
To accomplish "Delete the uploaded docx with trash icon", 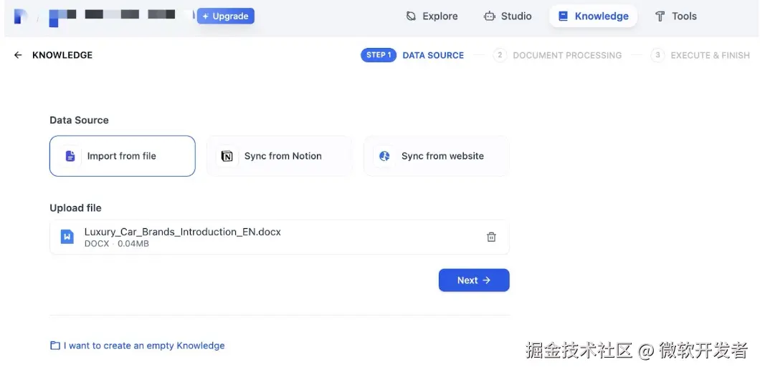I will [491, 237].
